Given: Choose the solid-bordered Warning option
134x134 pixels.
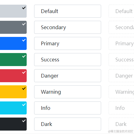Looking at the screenshot, I should click(68, 92).
